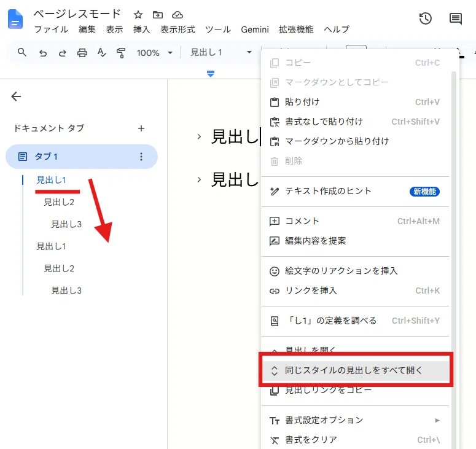Choose 見出しリンクをコピー
The height and width of the screenshot is (449, 476).
355,390
